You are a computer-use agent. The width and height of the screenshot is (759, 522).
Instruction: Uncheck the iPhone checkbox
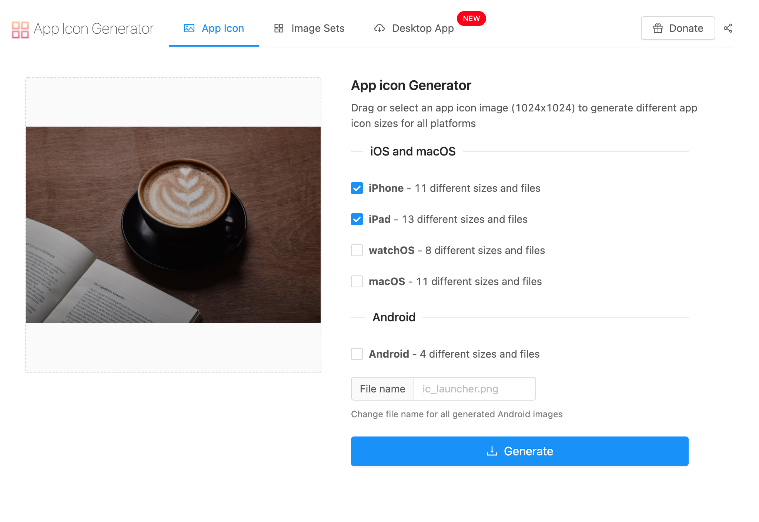[357, 188]
